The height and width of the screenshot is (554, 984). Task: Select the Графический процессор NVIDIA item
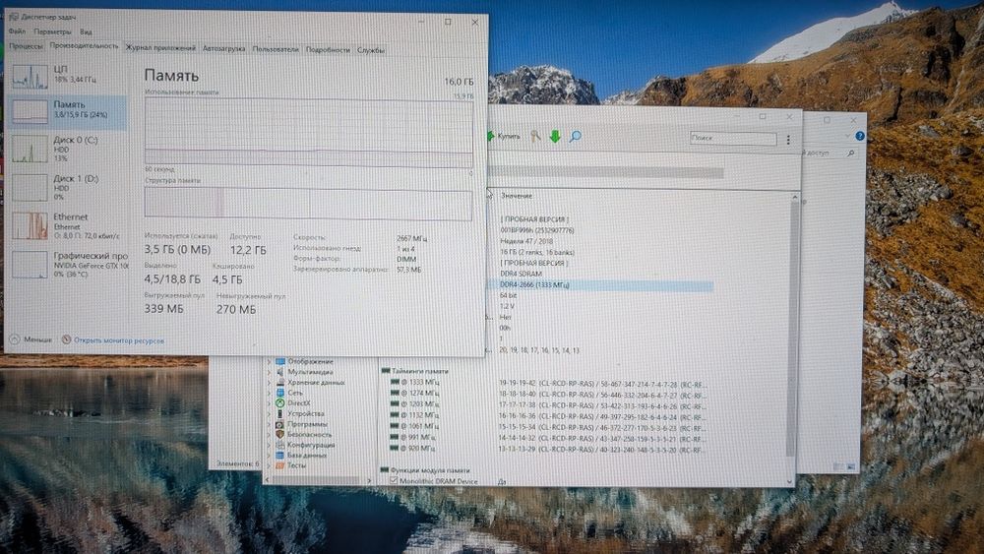(68, 264)
